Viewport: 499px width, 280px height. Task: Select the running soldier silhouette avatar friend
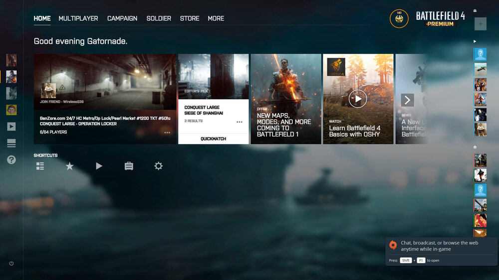[480, 175]
